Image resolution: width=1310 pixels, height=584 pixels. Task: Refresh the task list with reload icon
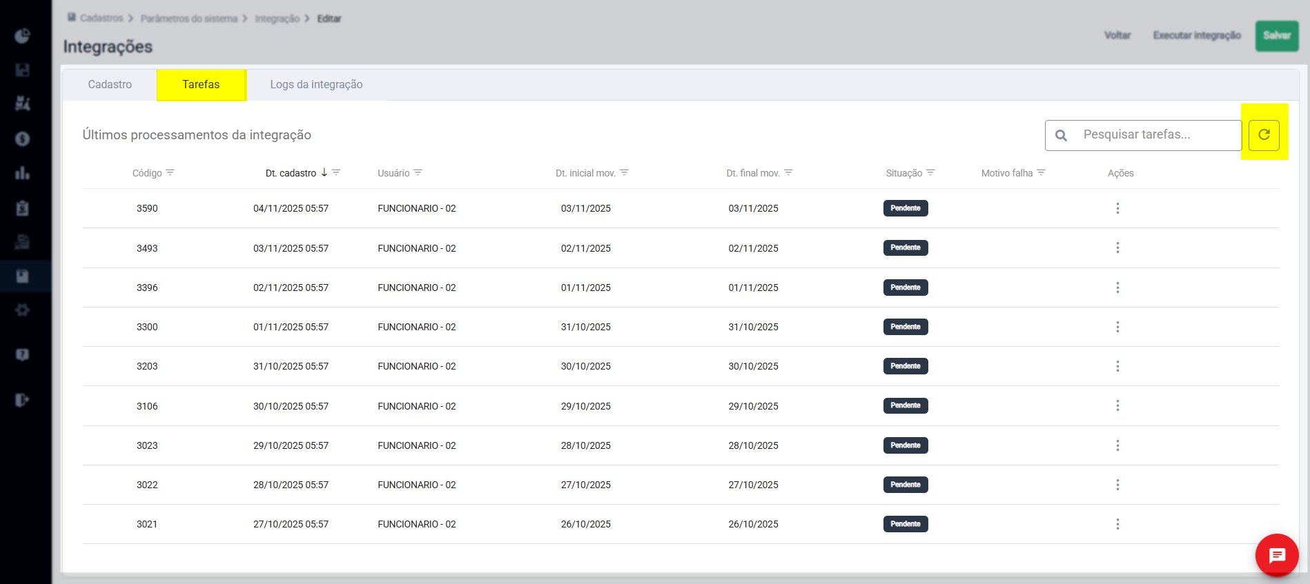coord(1264,135)
